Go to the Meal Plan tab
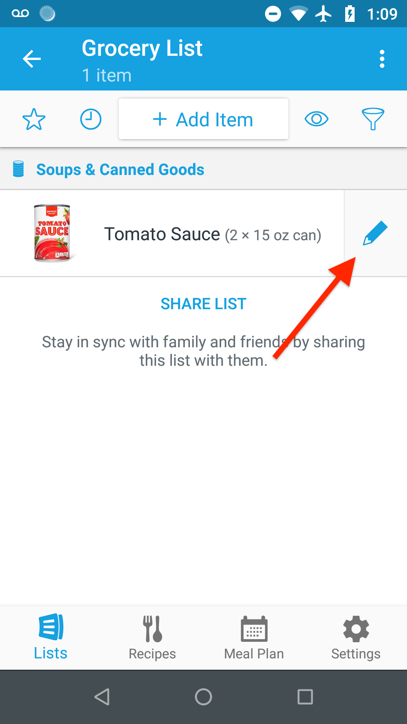The image size is (407, 724). 254,637
